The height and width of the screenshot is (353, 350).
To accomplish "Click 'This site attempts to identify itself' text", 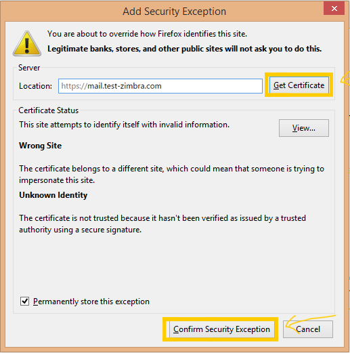I will click(124, 125).
